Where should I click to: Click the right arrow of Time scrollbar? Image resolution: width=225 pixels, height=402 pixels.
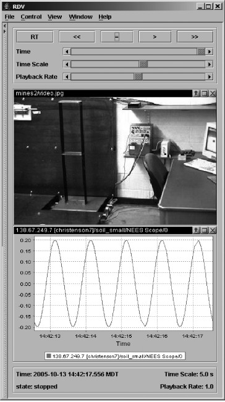tap(210, 51)
